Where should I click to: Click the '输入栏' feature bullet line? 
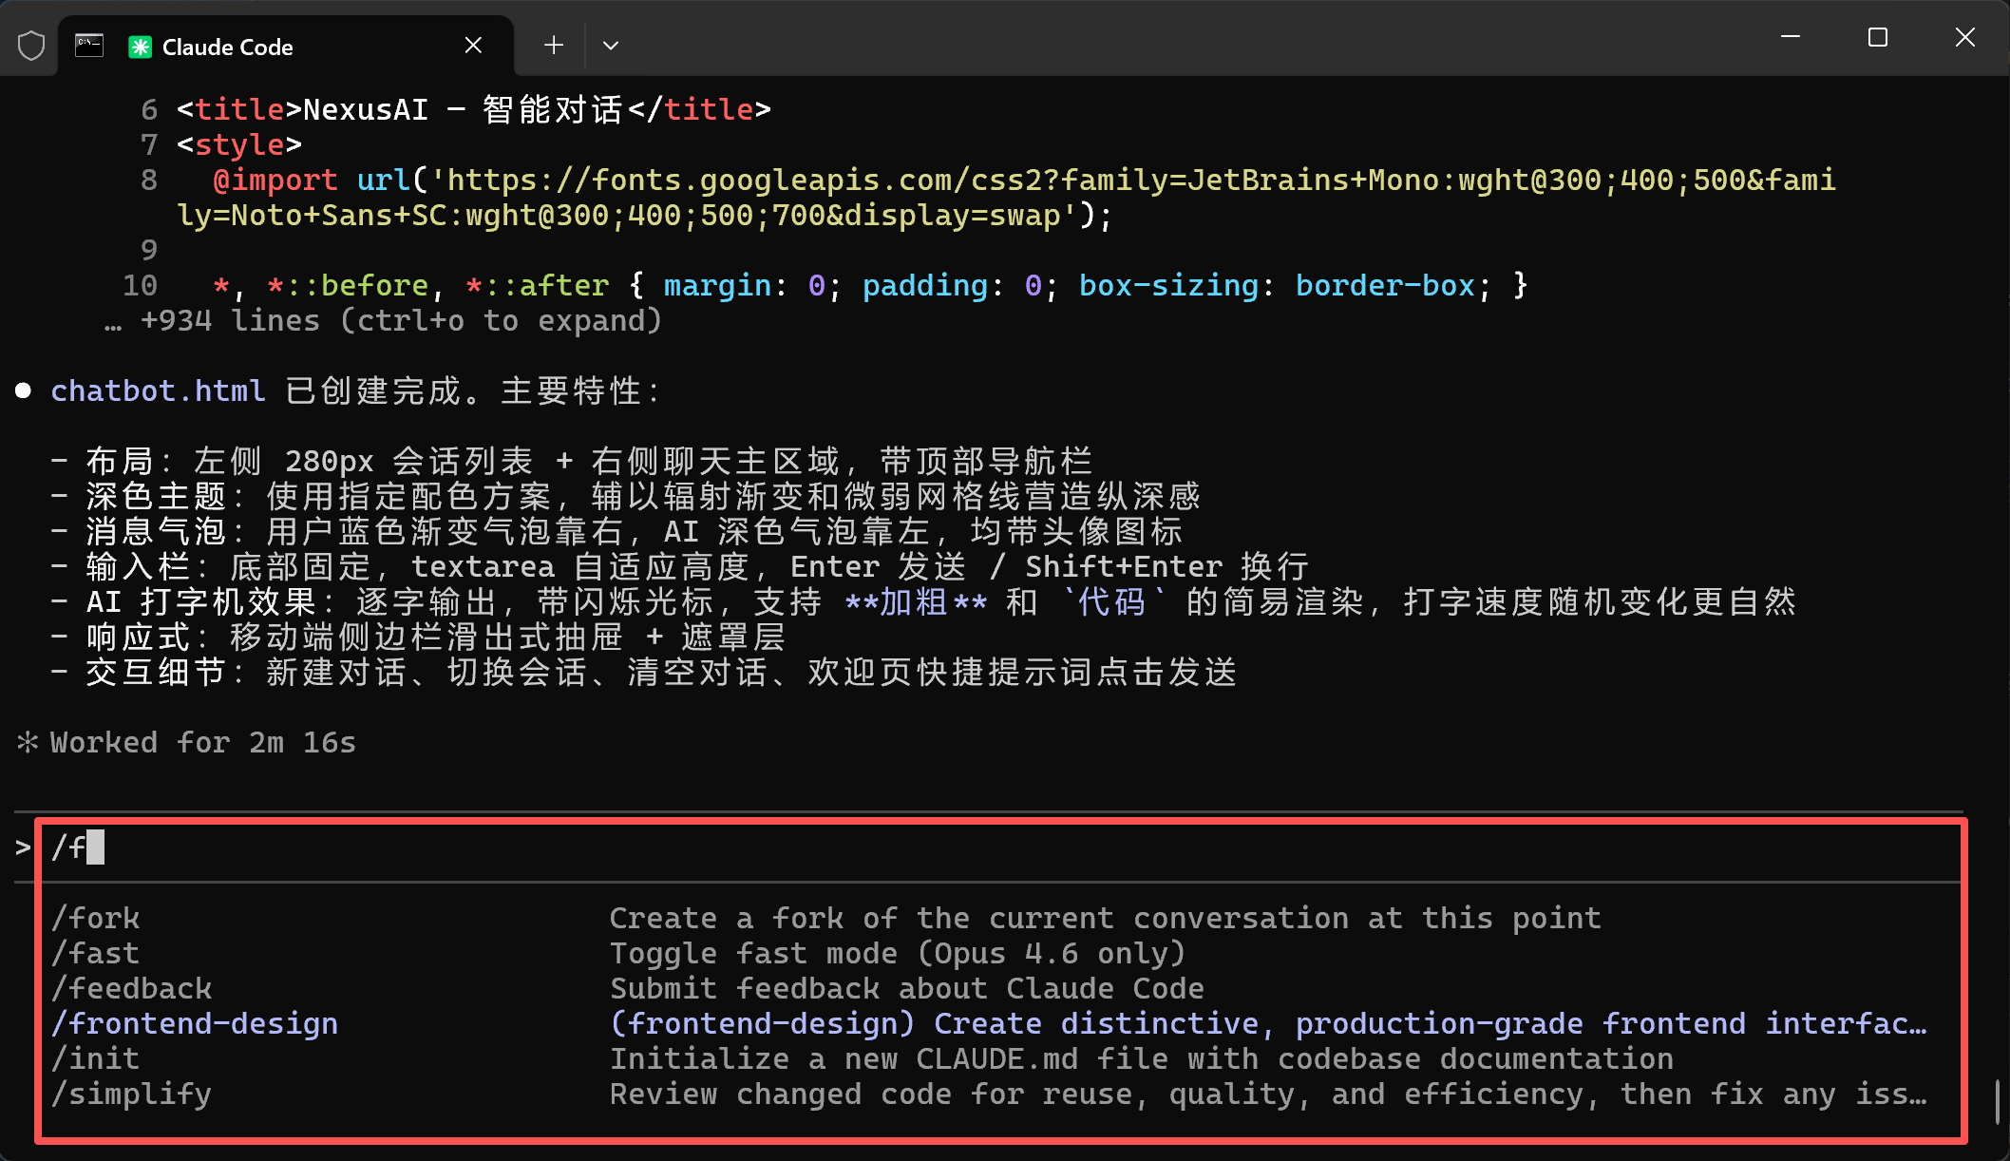tap(680, 566)
